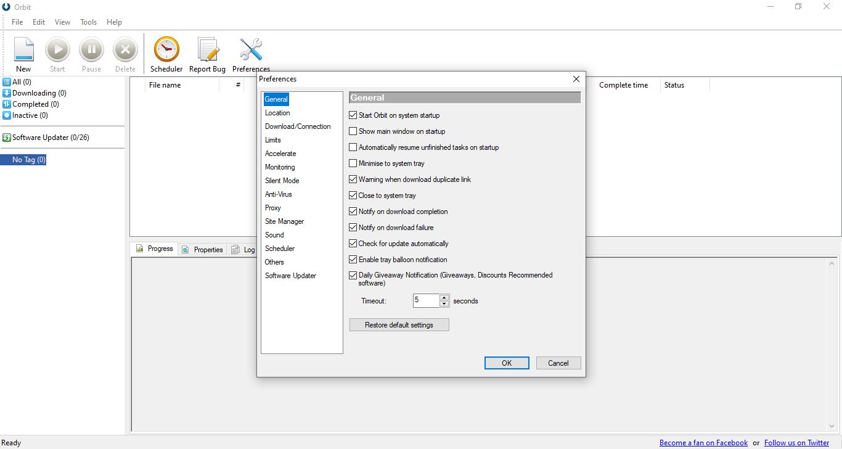Viewport: 842px width, 449px height.
Task: Select the Inactive (0) category
Action: tap(25, 115)
